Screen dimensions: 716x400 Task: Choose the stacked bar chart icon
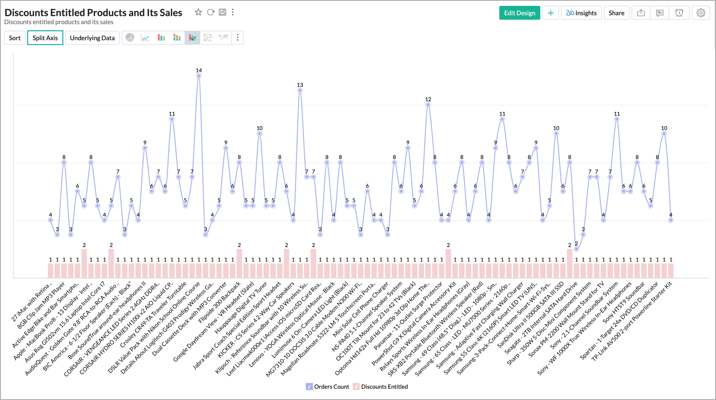(x=177, y=38)
